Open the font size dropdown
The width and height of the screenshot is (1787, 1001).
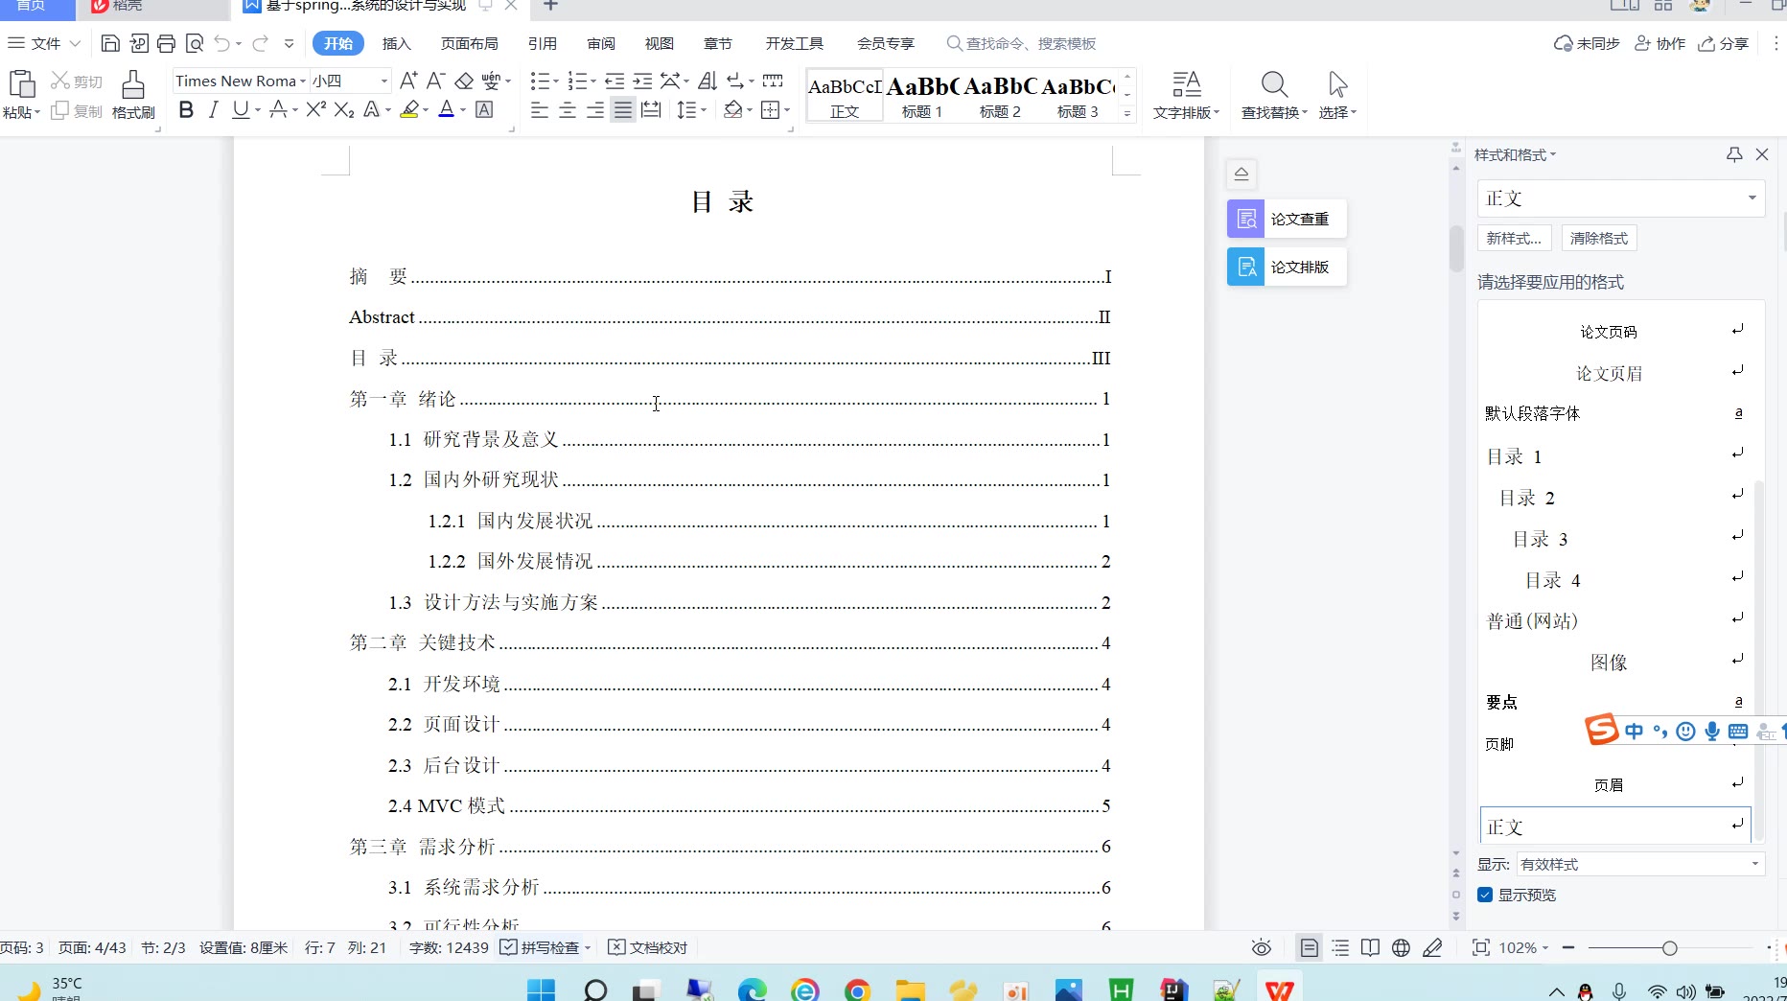(384, 81)
